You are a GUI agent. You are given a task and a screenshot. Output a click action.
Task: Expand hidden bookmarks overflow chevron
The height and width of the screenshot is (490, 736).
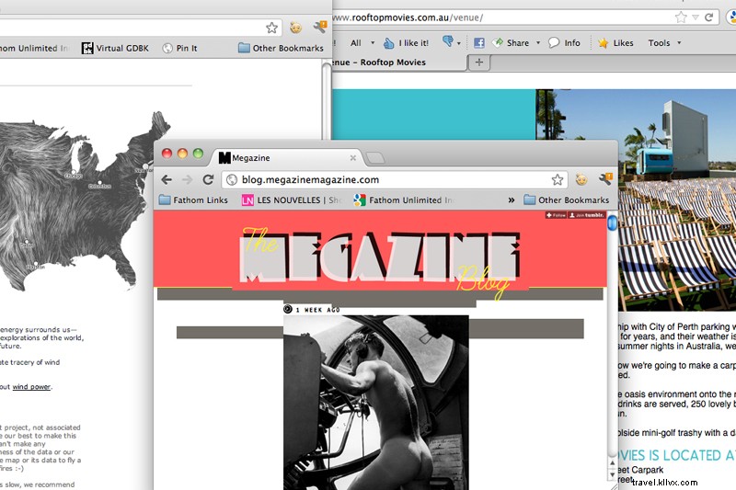coord(511,200)
